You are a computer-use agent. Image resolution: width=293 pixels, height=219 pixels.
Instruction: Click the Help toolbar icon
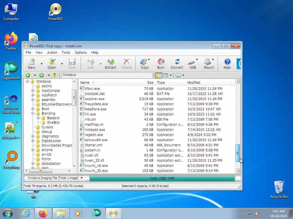point(227,64)
